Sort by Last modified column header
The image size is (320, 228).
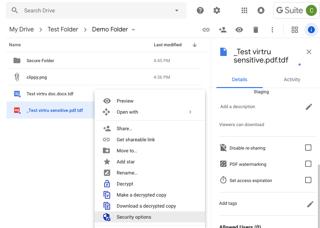point(167,45)
